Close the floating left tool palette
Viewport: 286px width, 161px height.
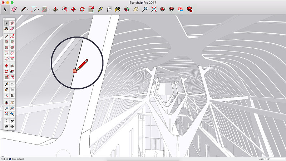[x=5, y=19]
